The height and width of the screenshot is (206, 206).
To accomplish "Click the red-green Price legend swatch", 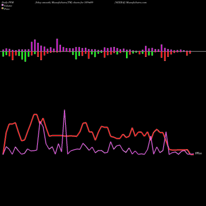I will (x=2, y=9).
